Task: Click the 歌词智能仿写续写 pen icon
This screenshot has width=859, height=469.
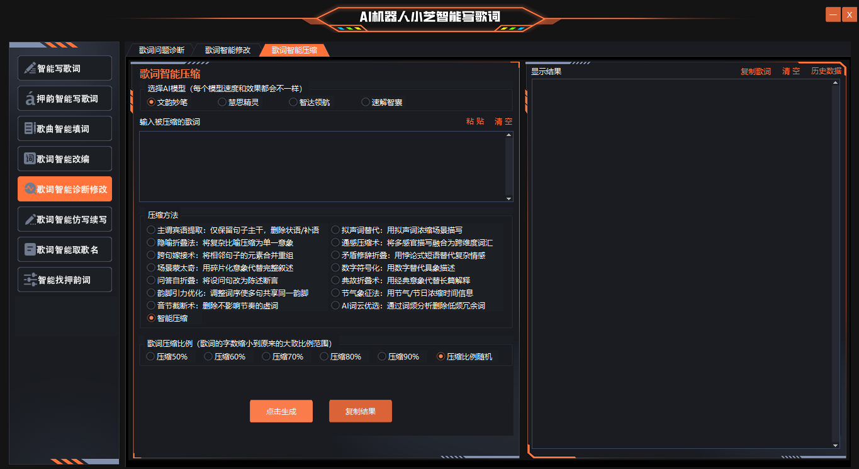Action: tap(30, 220)
